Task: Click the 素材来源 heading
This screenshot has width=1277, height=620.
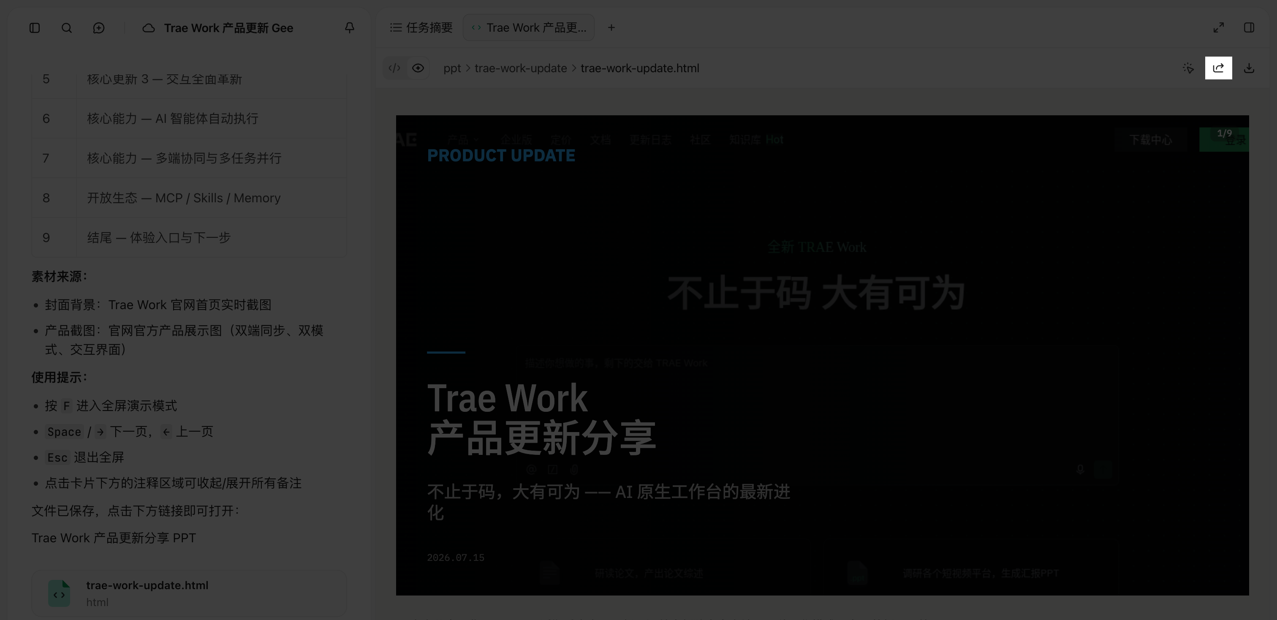Action: [x=59, y=277]
